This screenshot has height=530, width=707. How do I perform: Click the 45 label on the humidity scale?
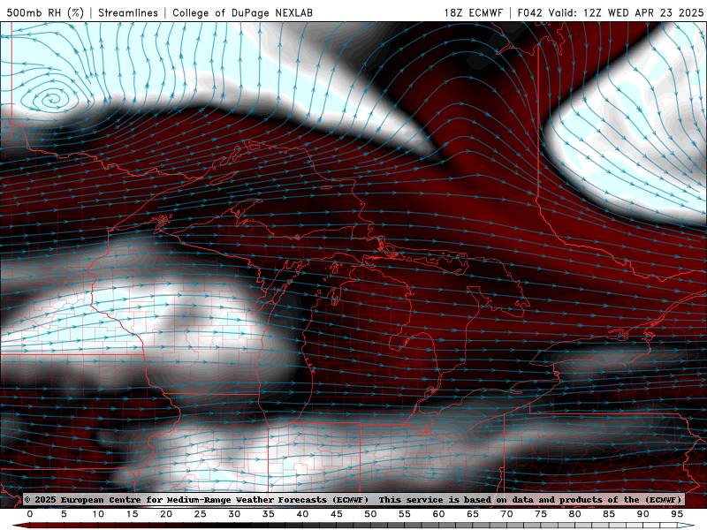point(337,514)
